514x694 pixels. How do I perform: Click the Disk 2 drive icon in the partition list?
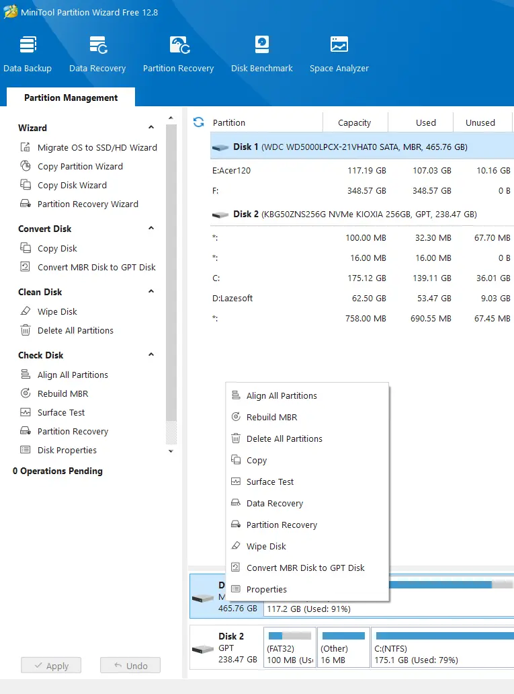tap(220, 215)
